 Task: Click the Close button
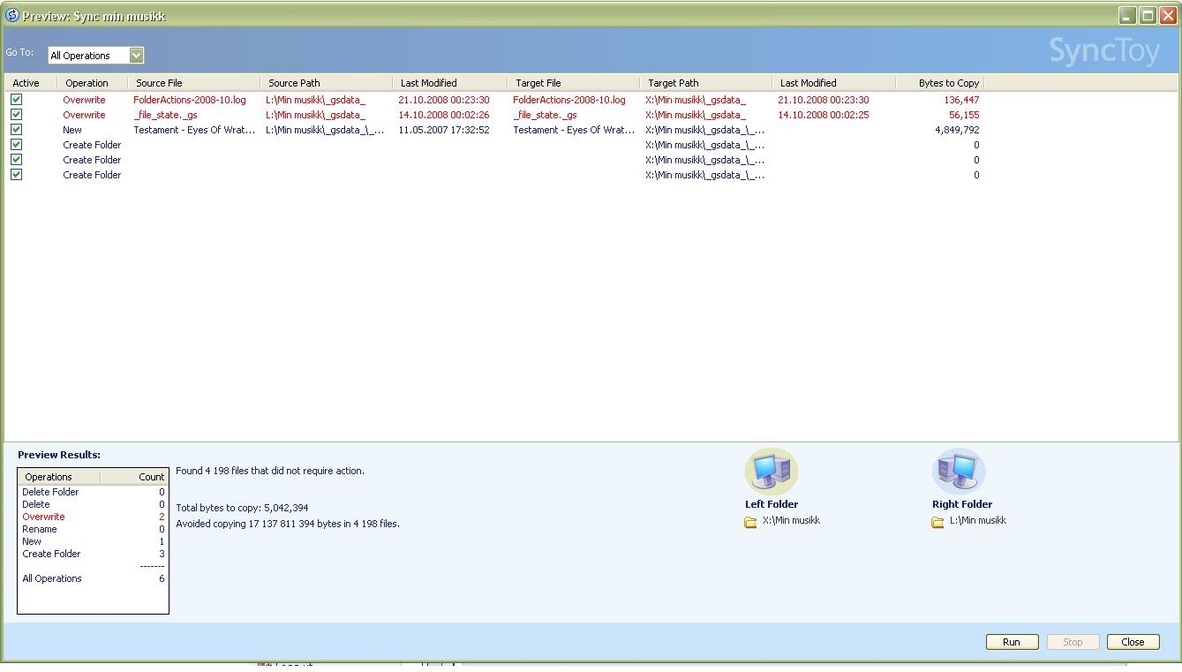coord(1133,642)
